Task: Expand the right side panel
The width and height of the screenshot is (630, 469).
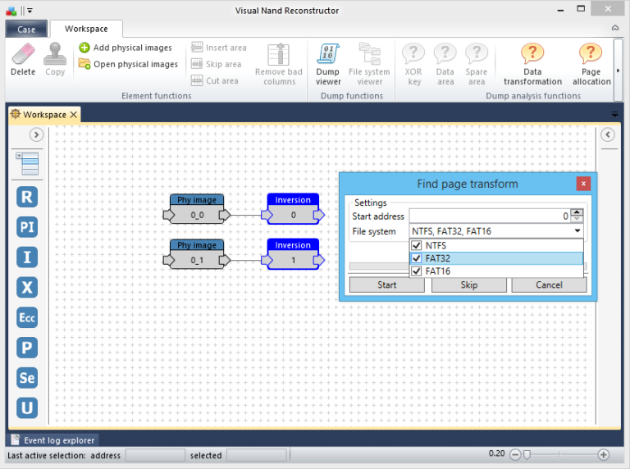Action: coord(608,134)
